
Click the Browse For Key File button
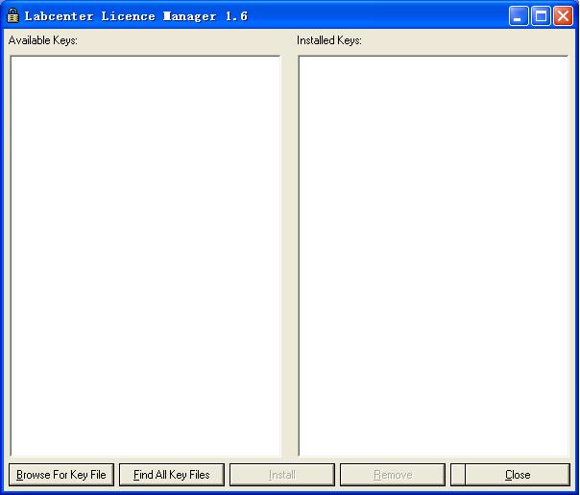click(61, 475)
